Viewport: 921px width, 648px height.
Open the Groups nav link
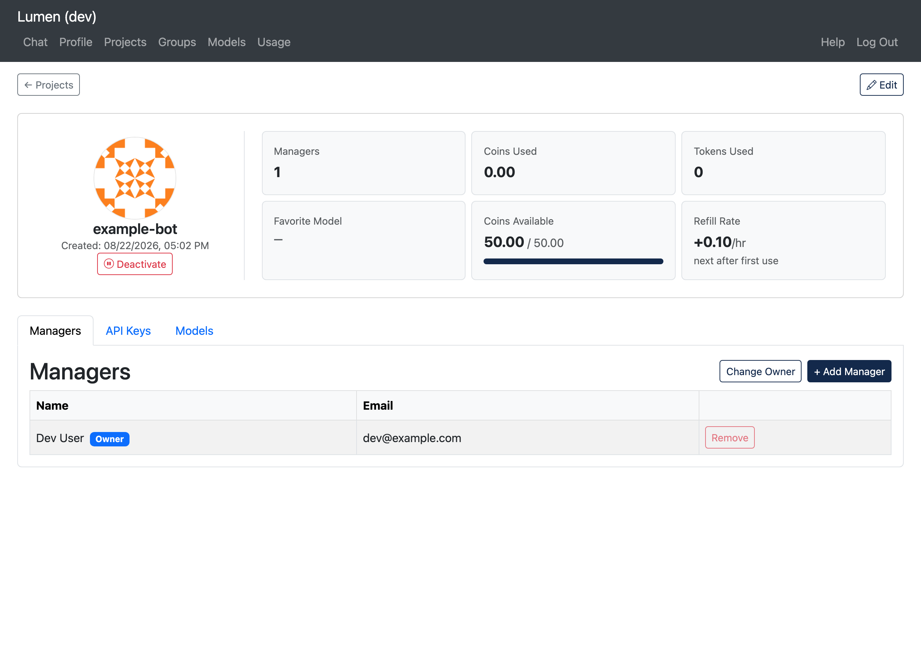coord(177,42)
